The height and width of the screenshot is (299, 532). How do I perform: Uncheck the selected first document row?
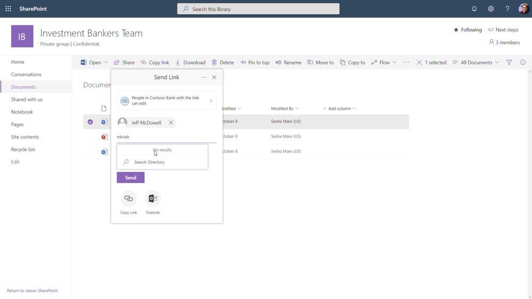coord(90,122)
